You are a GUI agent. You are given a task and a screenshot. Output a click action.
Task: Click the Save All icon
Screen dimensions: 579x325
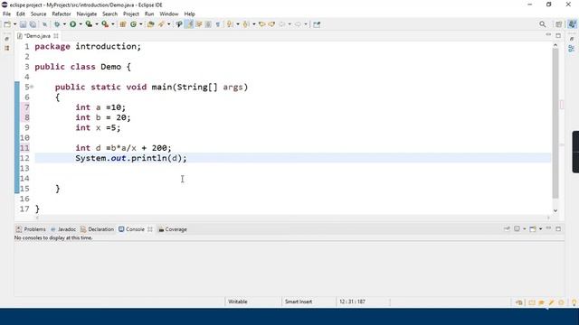tap(33, 24)
